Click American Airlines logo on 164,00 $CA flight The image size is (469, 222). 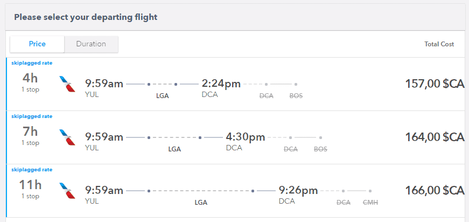pos(67,137)
